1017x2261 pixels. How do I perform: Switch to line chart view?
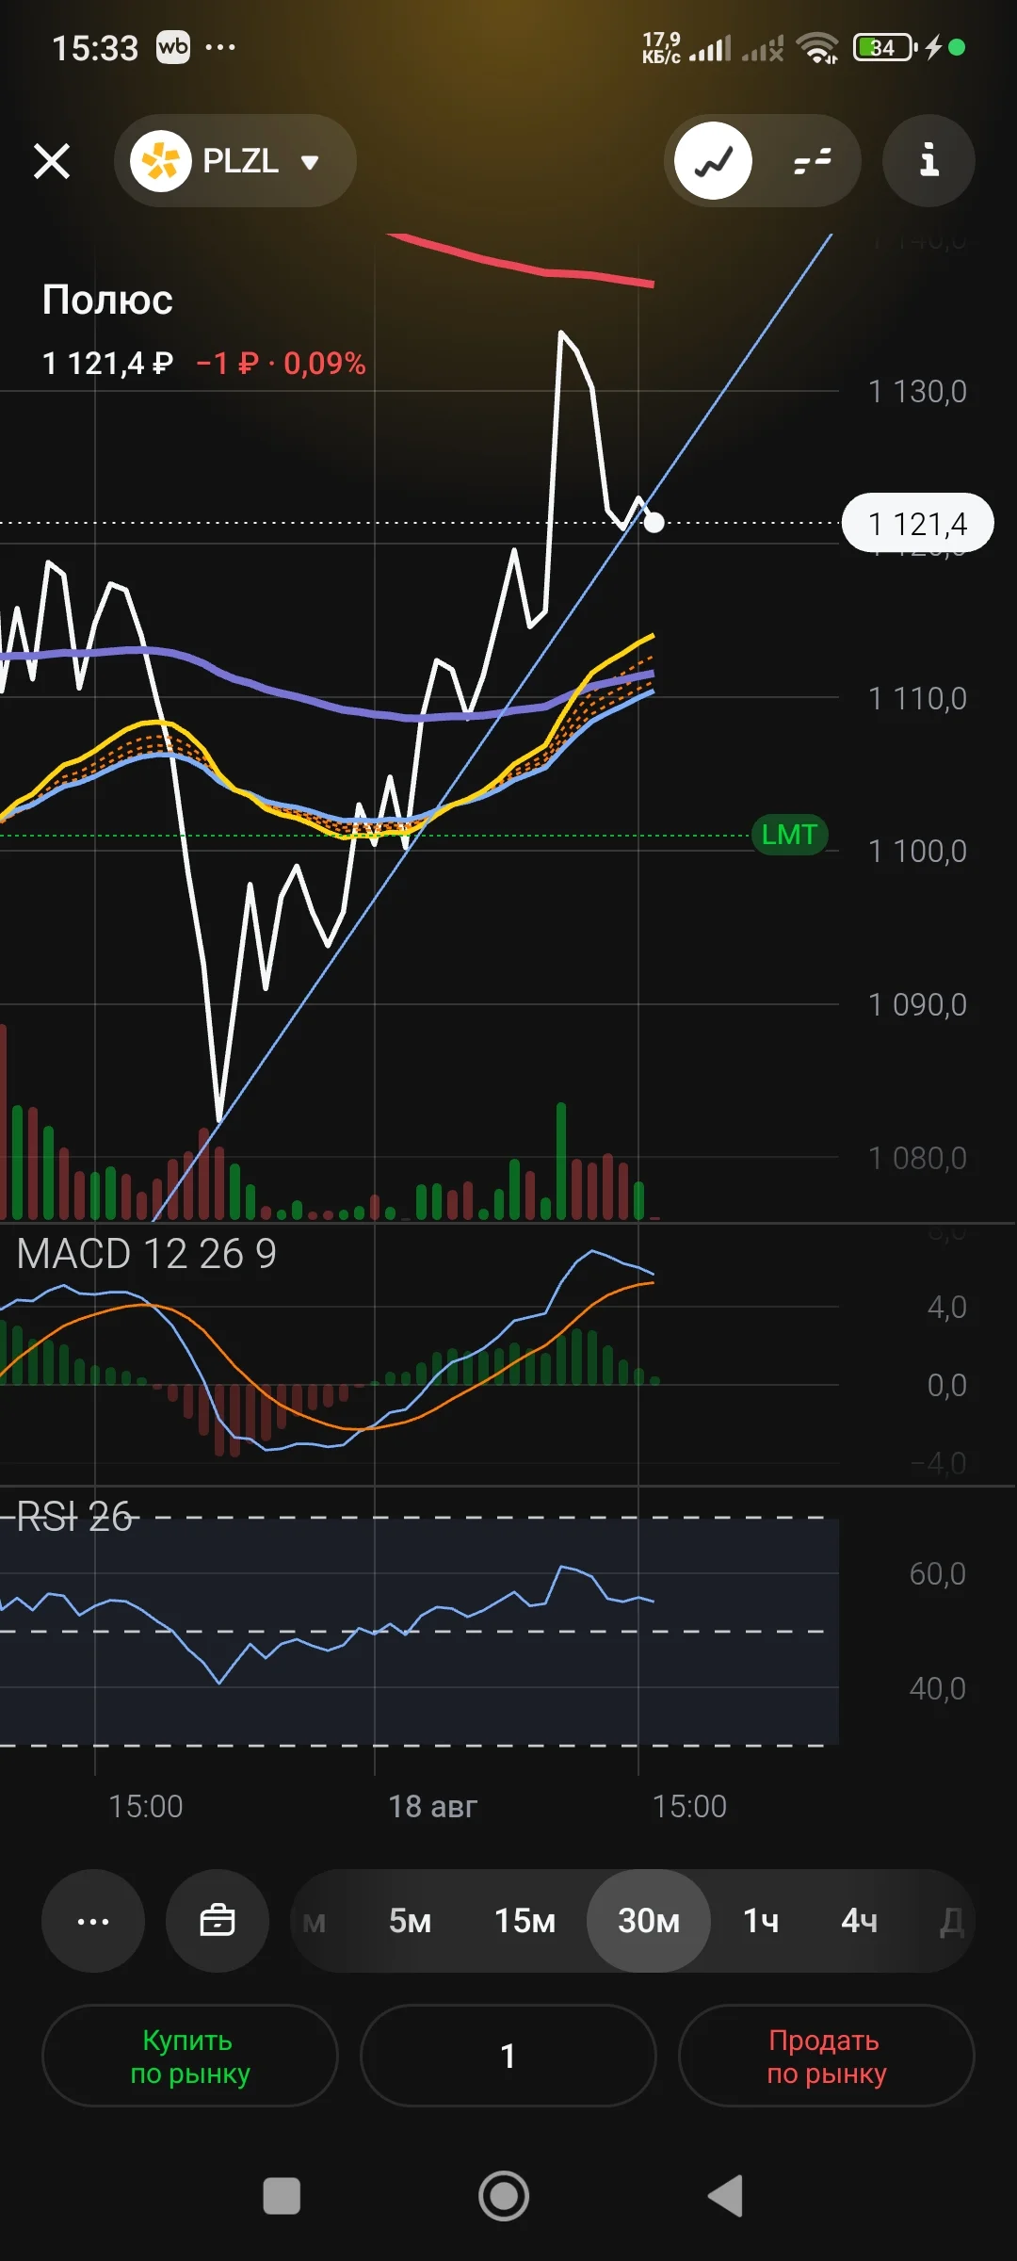(x=714, y=161)
